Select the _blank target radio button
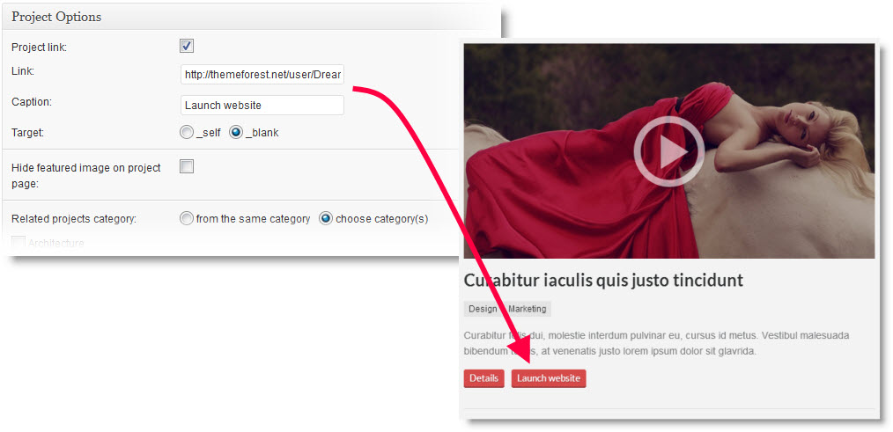Screen dimensions: 893x432 pos(236,132)
